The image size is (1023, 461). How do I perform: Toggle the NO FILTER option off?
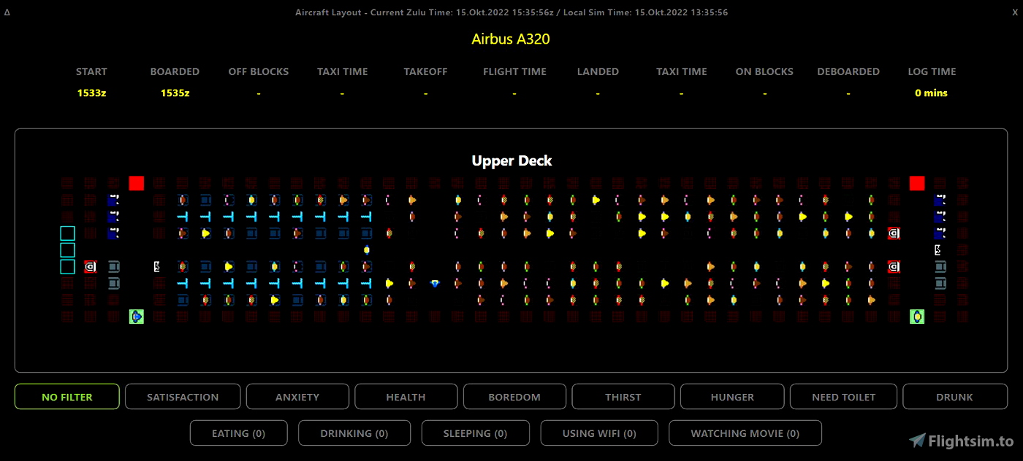click(x=66, y=396)
